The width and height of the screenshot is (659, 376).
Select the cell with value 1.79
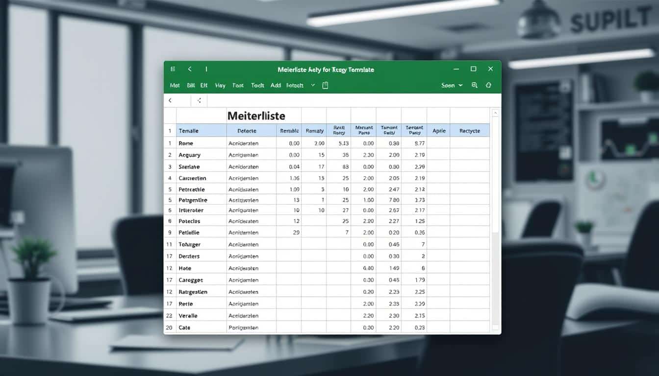pos(414,280)
